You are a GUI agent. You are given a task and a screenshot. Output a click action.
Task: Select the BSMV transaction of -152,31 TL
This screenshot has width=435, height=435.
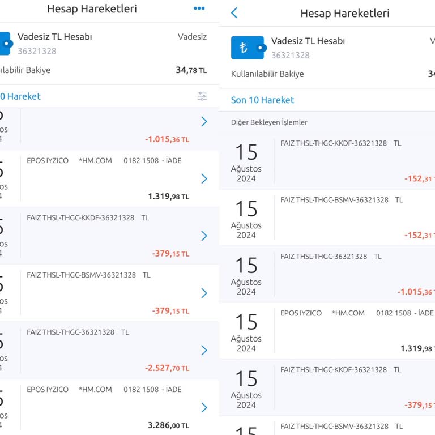tap(340, 217)
